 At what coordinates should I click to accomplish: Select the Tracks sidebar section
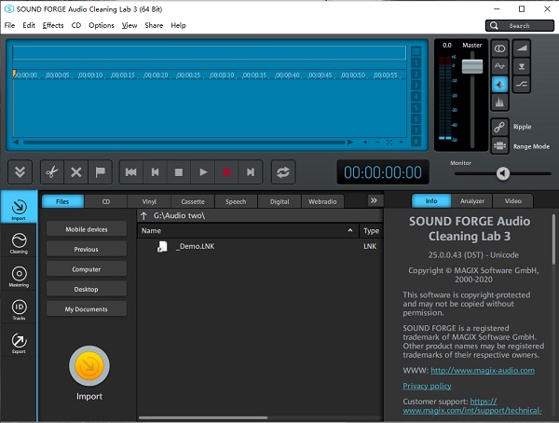19,309
